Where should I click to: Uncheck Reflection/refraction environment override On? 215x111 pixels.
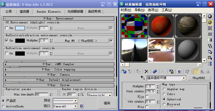click(x=7, y=41)
